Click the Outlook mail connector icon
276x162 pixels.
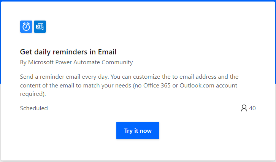coord(40,27)
